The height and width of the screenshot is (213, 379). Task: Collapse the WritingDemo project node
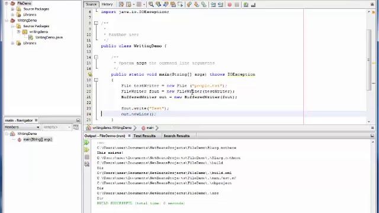coord(7,21)
